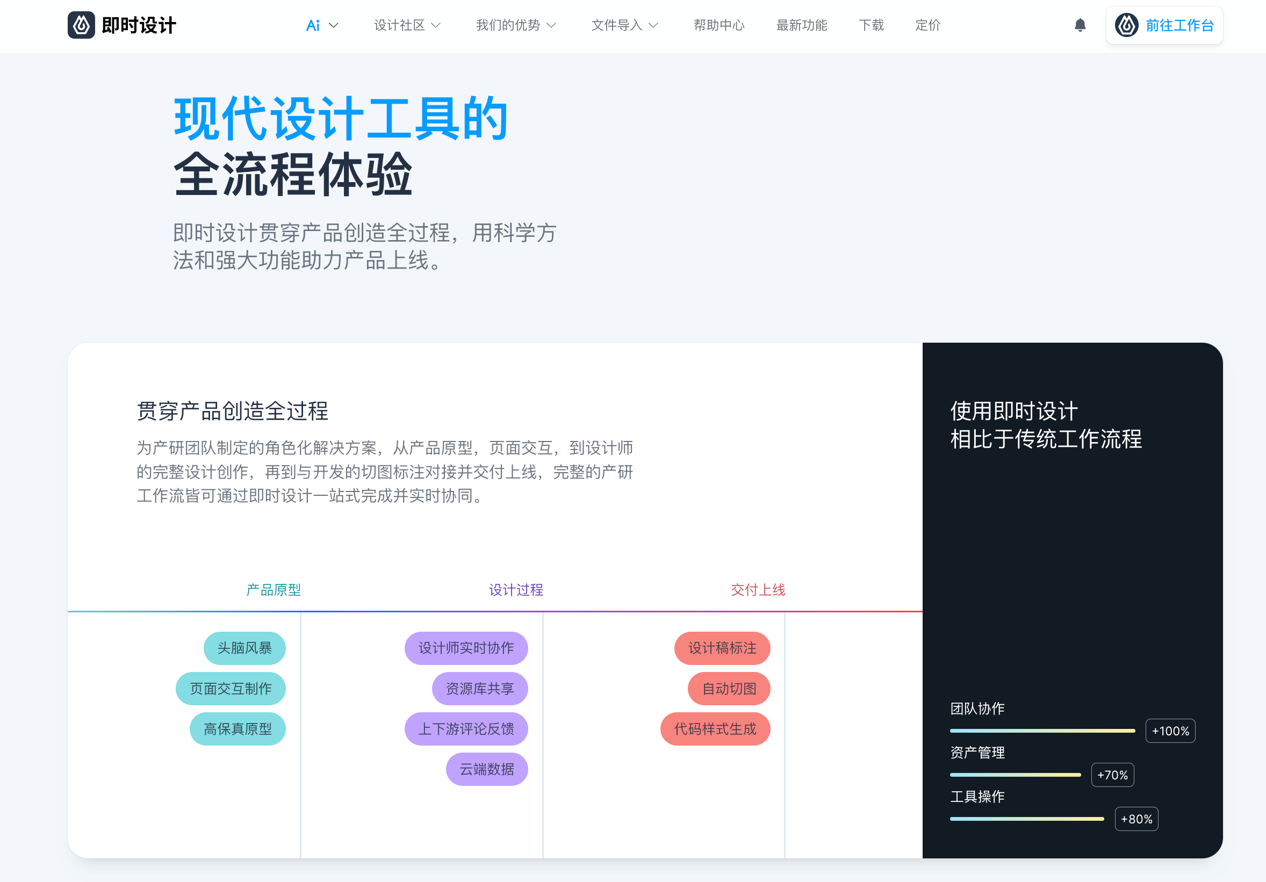Open the 文件导入 menu
The width and height of the screenshot is (1266, 882).
[617, 25]
